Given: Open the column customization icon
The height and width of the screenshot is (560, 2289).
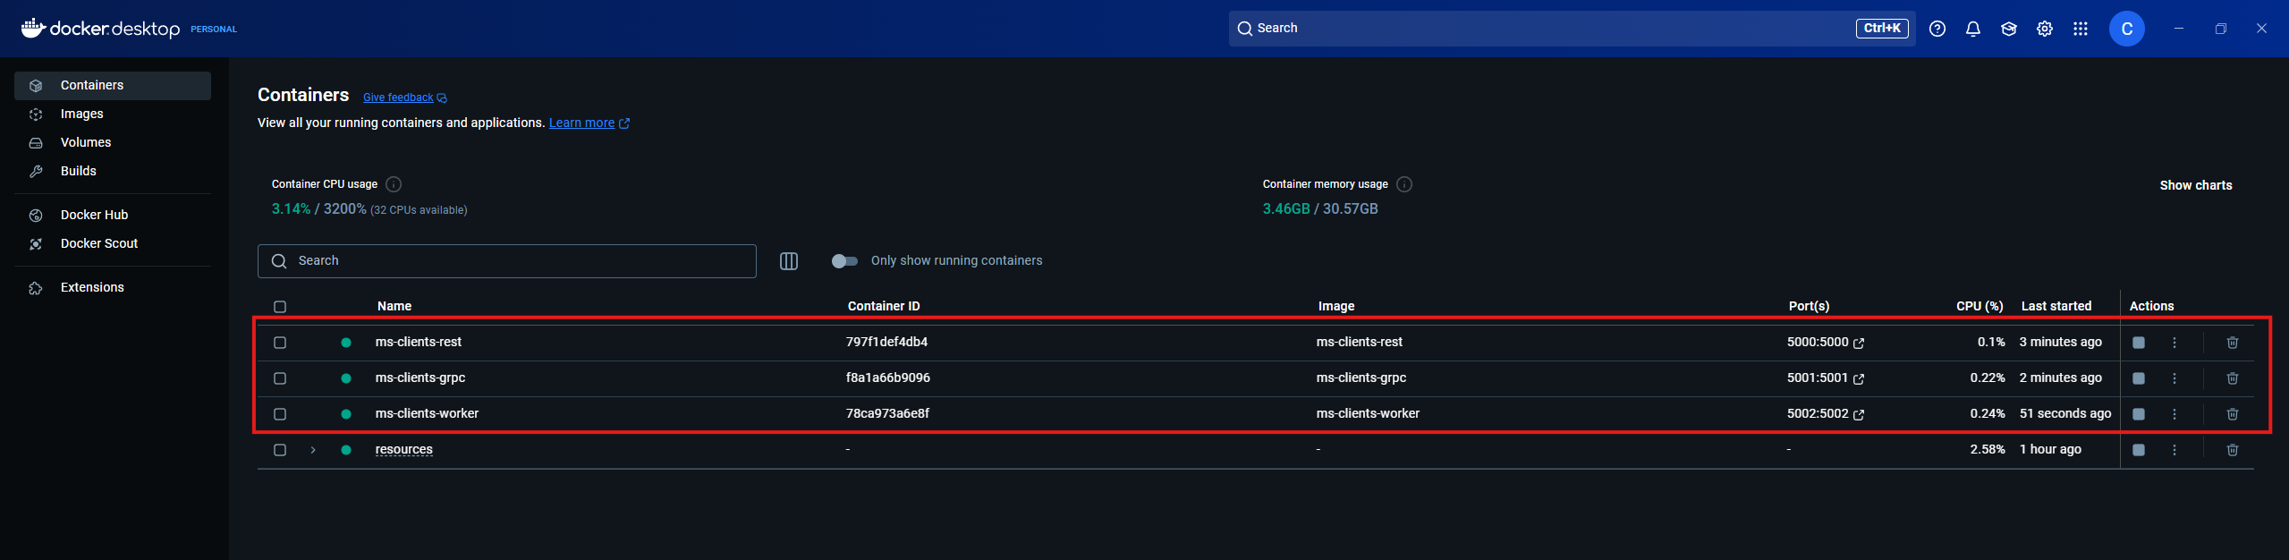Looking at the screenshot, I should pos(789,261).
